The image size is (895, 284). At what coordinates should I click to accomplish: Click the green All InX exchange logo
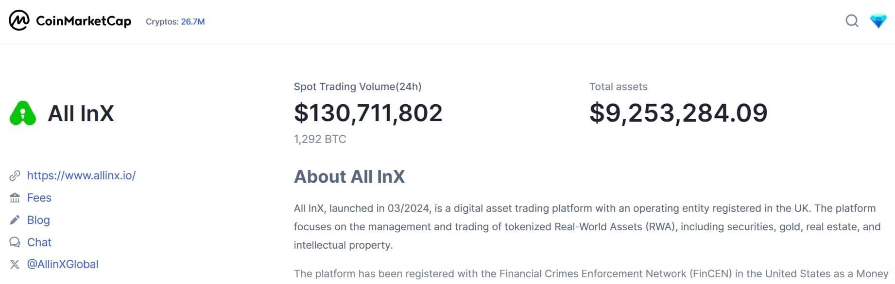click(23, 113)
